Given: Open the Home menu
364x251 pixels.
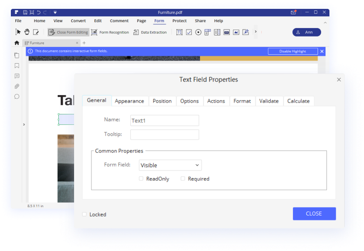Looking at the screenshot, I should [40, 21].
